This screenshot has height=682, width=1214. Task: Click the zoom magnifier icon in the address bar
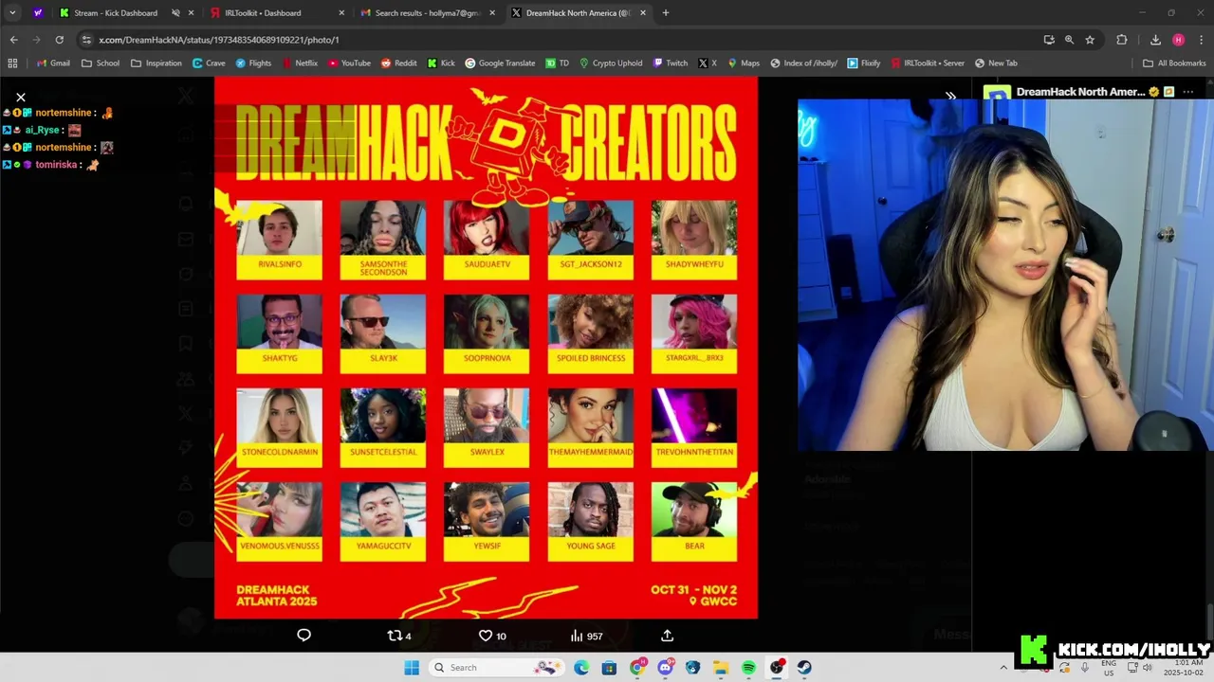point(1069,40)
